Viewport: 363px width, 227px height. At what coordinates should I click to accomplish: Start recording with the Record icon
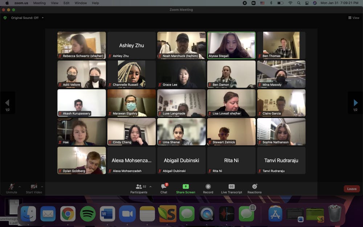(x=208, y=187)
